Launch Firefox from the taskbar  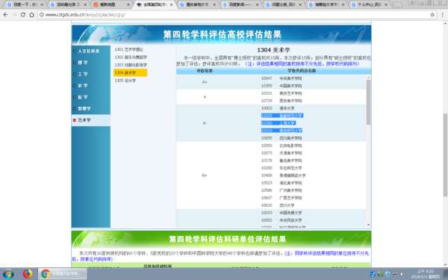click(x=28, y=274)
